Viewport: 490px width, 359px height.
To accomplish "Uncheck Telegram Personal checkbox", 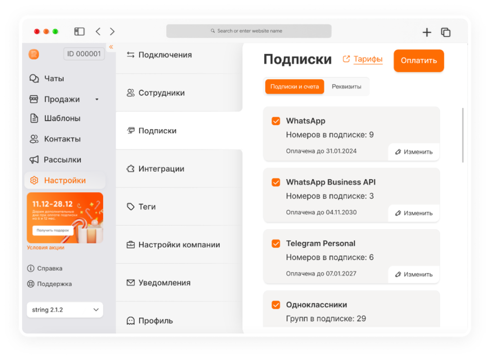I will [276, 244].
